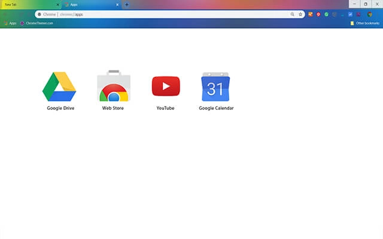The height and width of the screenshot is (239, 383).
Task: Click the purple extension icon
Action: pyautogui.click(x=358, y=14)
